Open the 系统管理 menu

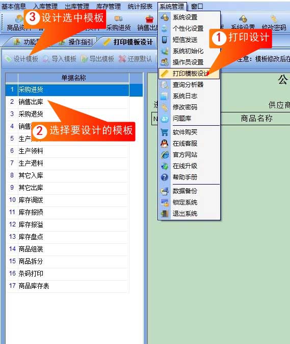(172, 7)
